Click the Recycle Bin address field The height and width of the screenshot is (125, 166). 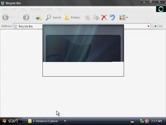pyautogui.click(x=82, y=26)
